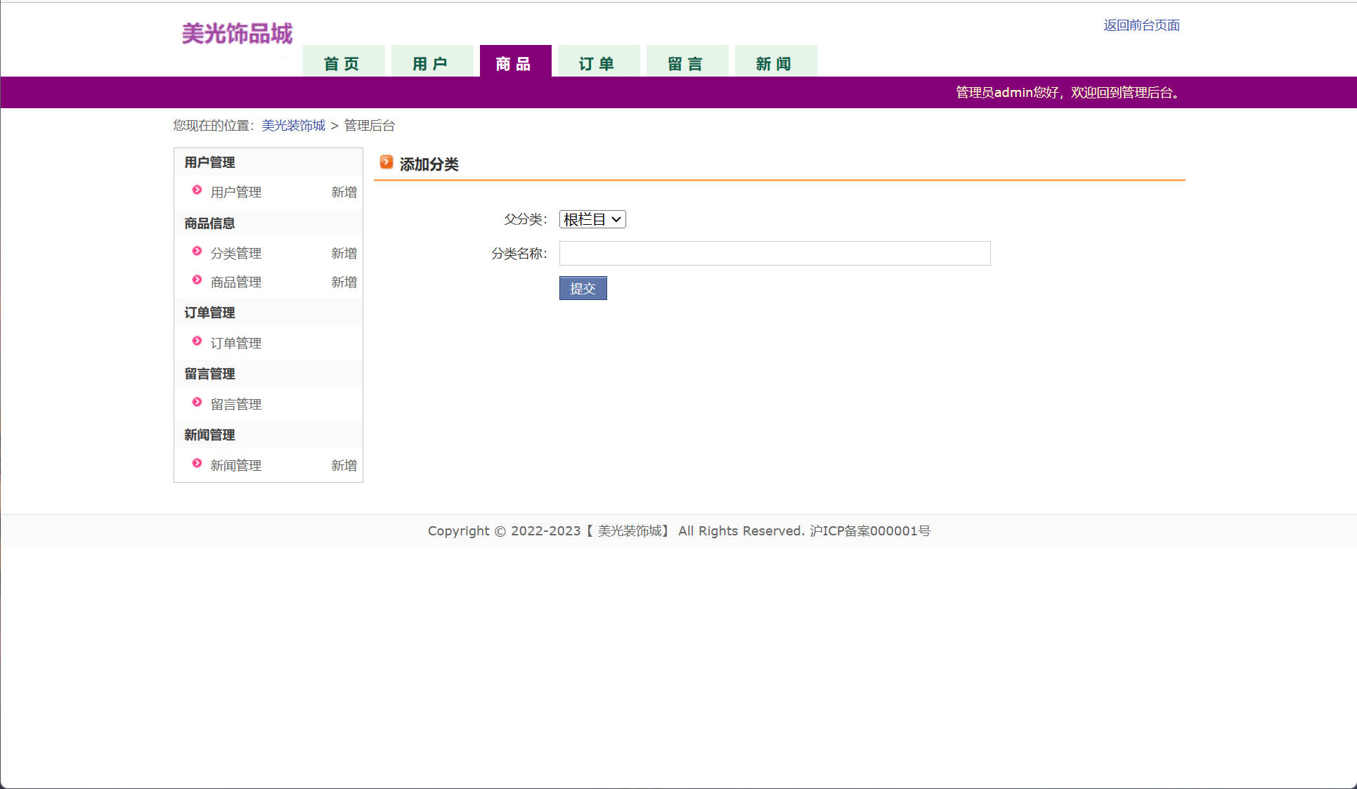Click the orange arrow icon beside 添加分类
Screen dimensions: 1357x789
pyautogui.click(x=386, y=162)
